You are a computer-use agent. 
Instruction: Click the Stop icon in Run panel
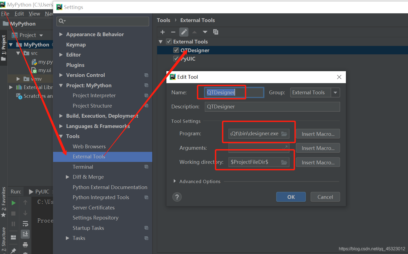pyautogui.click(x=13, y=214)
